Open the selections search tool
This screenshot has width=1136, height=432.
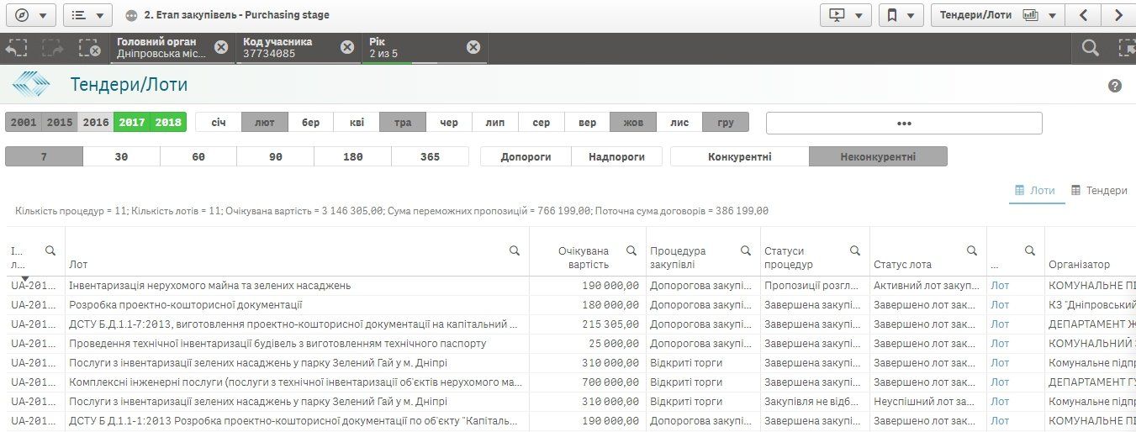[x=1091, y=49]
